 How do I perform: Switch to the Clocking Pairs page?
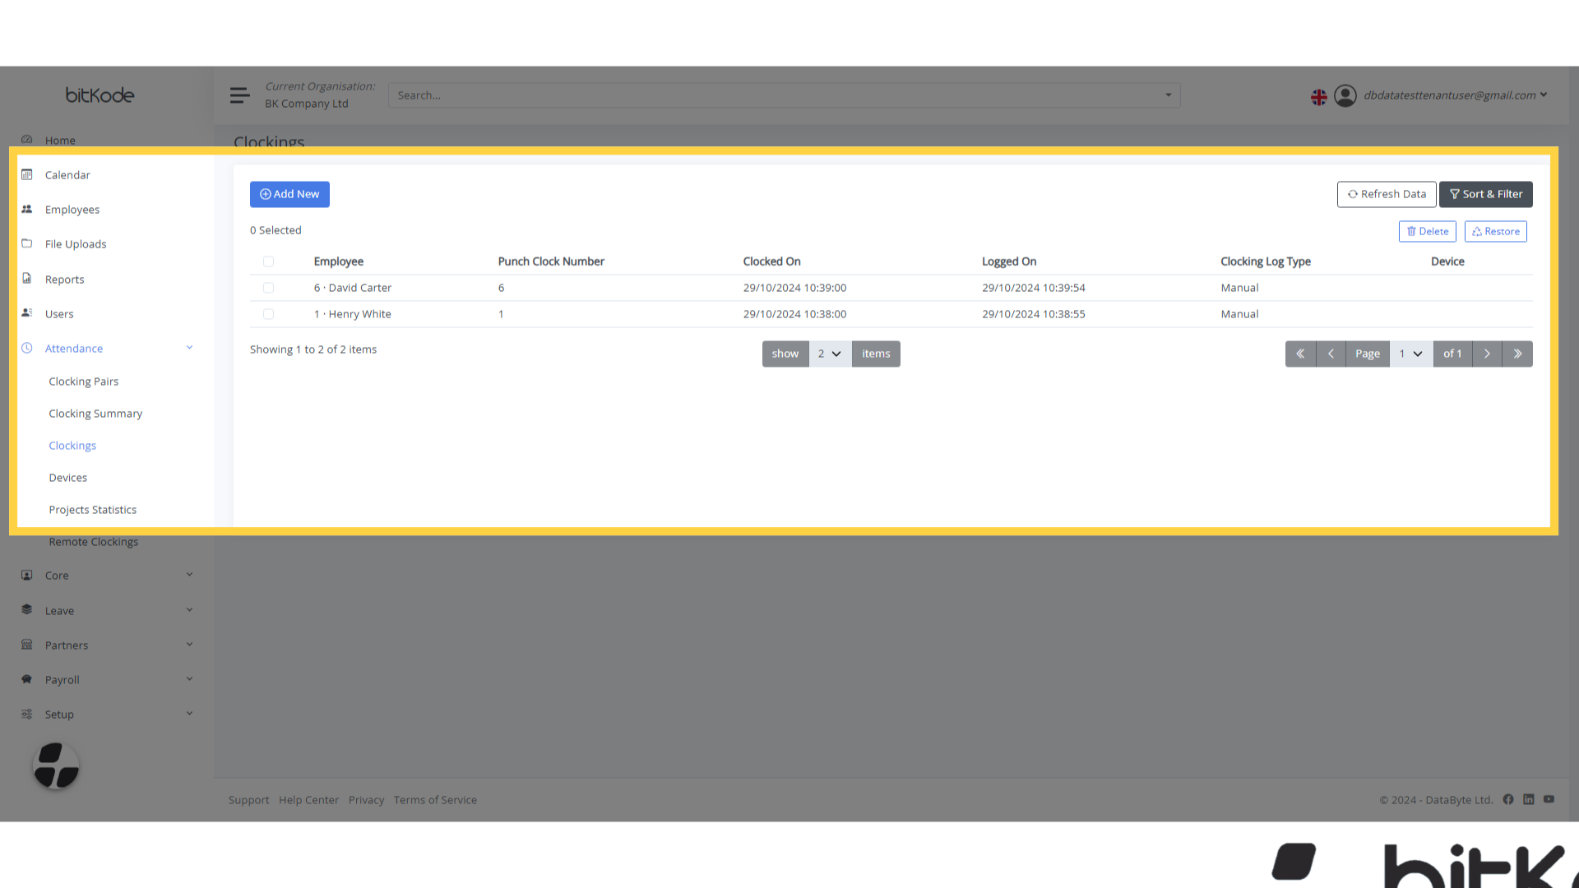point(83,381)
